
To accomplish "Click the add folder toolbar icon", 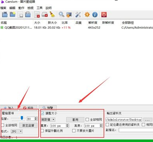I will point(13,14).
